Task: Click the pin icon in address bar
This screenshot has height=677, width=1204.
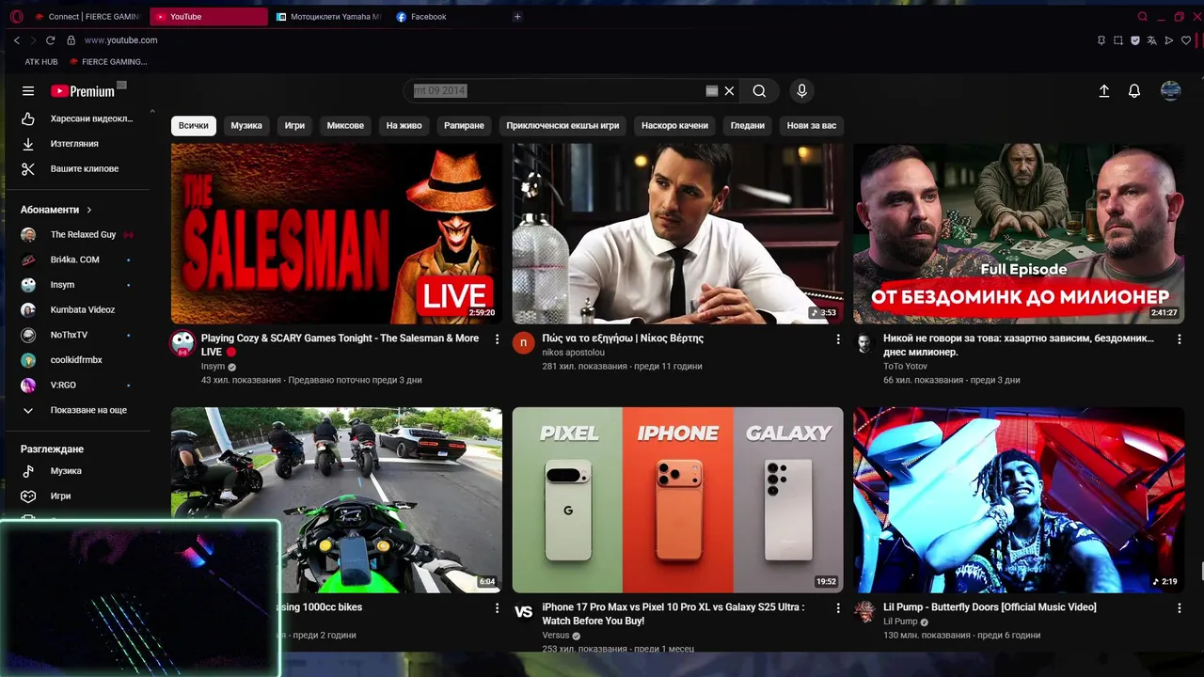Action: [x=1101, y=40]
